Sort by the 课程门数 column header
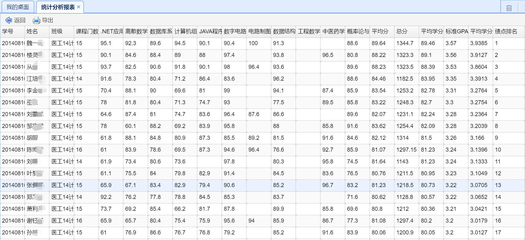This screenshot has height=240, width=525. coord(87,31)
